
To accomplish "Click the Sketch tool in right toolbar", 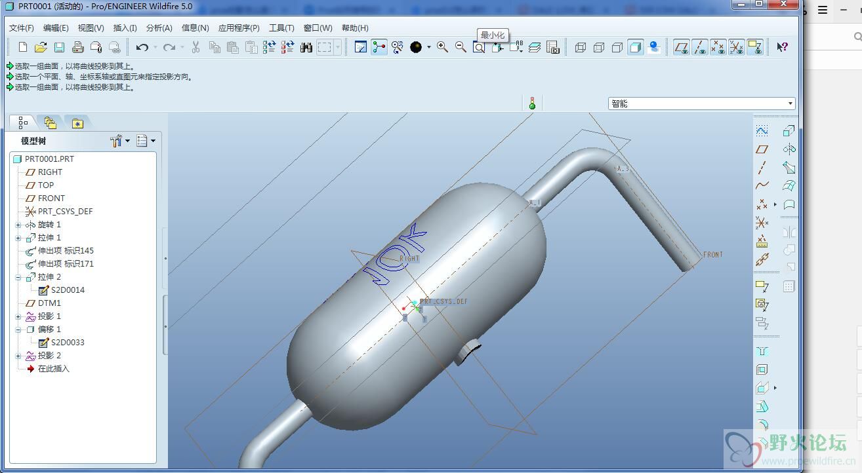I will point(762,131).
